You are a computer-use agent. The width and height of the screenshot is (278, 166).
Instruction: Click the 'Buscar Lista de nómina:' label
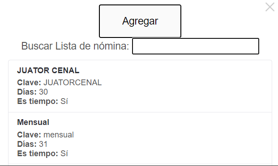[75, 46]
